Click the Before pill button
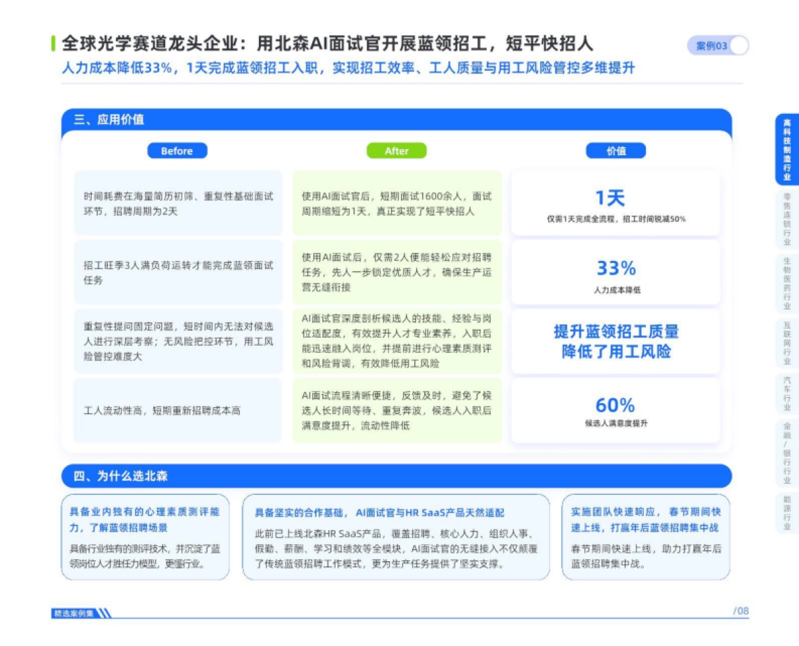Screen dimensions: 799x646 point(177,151)
